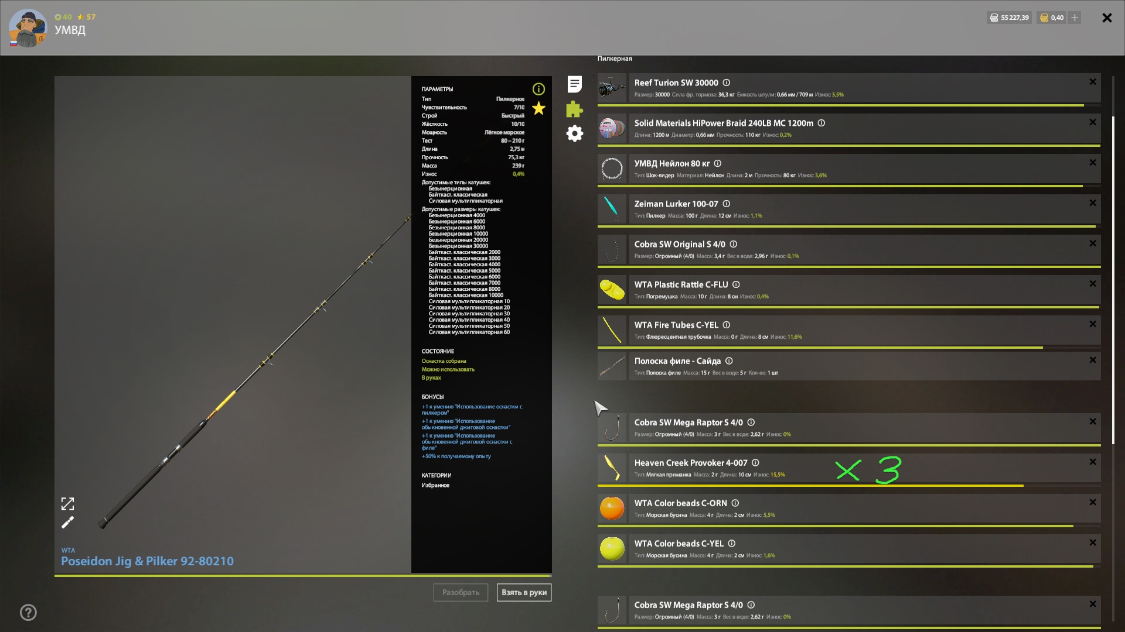Show info for Zeiman Lurker 100-07
Image resolution: width=1125 pixels, height=632 pixels.
[x=727, y=204]
